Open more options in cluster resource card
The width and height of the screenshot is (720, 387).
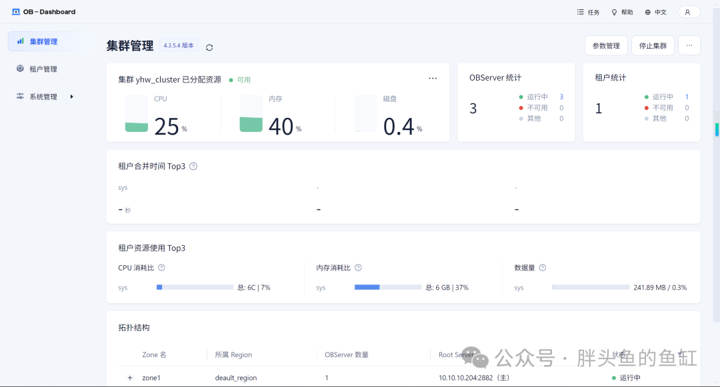(x=433, y=79)
